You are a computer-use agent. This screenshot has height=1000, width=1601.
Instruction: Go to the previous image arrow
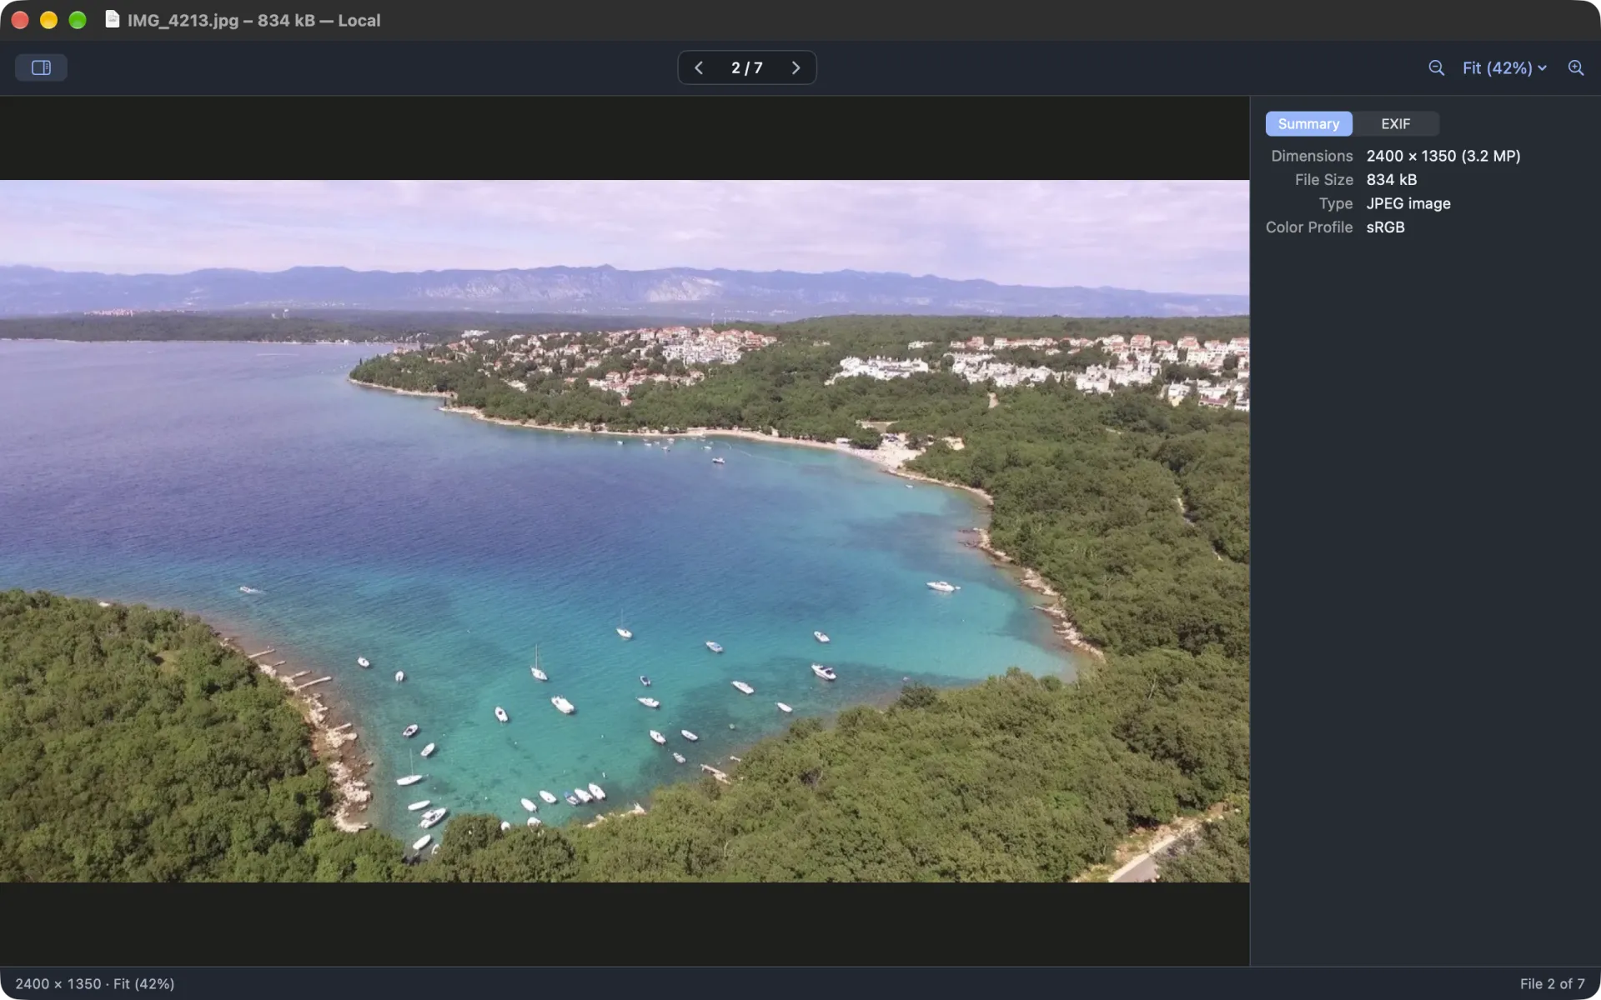699,67
